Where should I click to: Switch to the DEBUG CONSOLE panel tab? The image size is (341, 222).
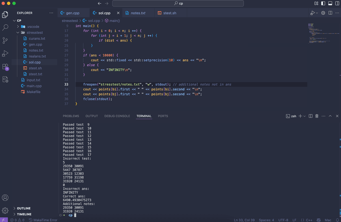pyautogui.click(x=117, y=116)
